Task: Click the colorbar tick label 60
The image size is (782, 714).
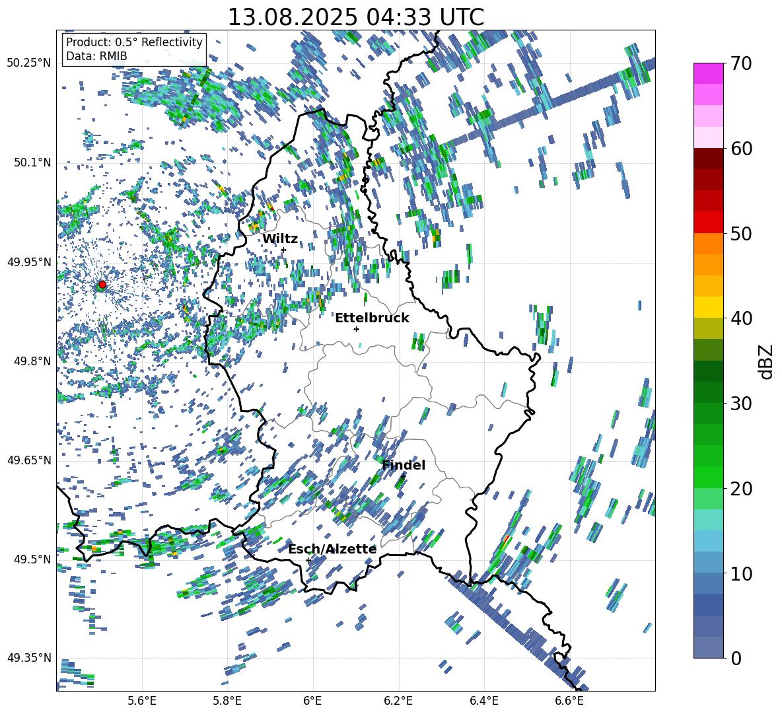Action: pyautogui.click(x=741, y=149)
